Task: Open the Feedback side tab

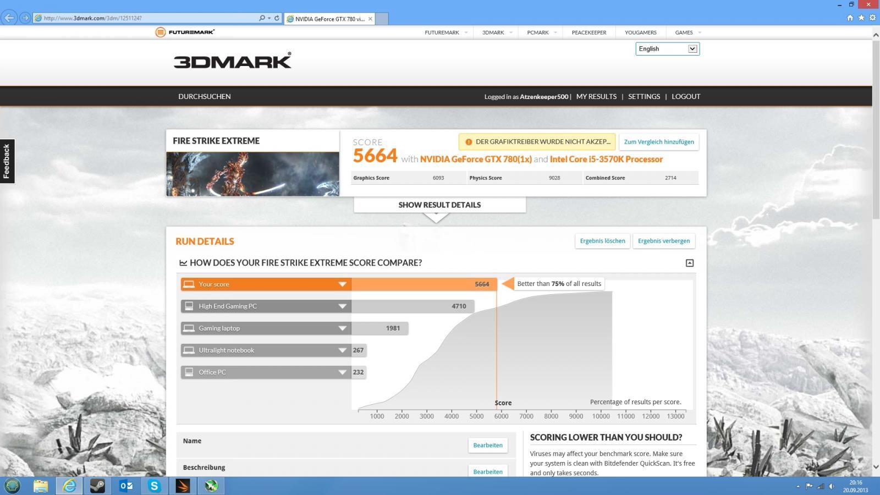Action: pos(7,161)
